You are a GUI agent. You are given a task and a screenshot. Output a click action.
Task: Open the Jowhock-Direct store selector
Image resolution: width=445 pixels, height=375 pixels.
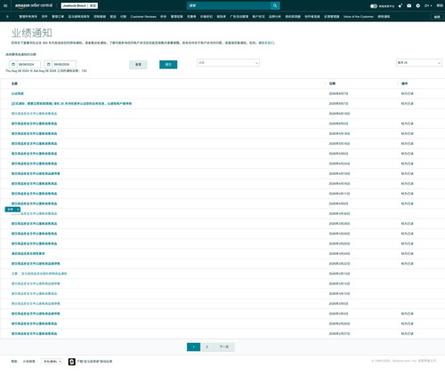click(79, 5)
